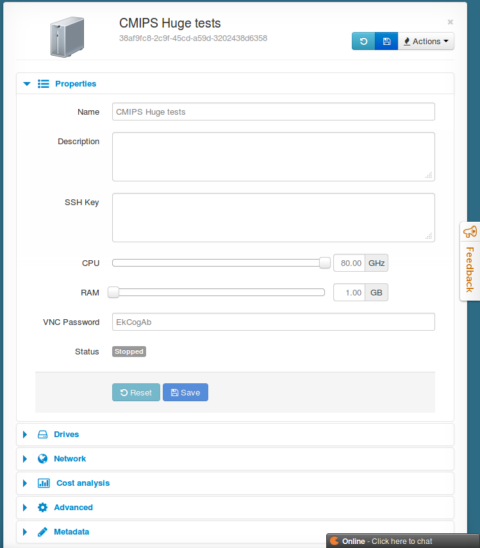
Task: Open the Feedback side tab
Action: click(x=470, y=261)
